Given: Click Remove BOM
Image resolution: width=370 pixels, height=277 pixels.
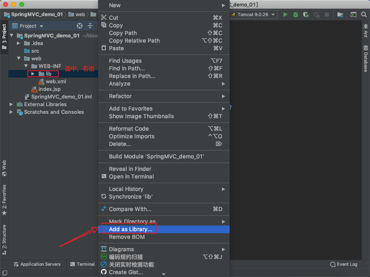Looking at the screenshot, I should tap(164, 237).
